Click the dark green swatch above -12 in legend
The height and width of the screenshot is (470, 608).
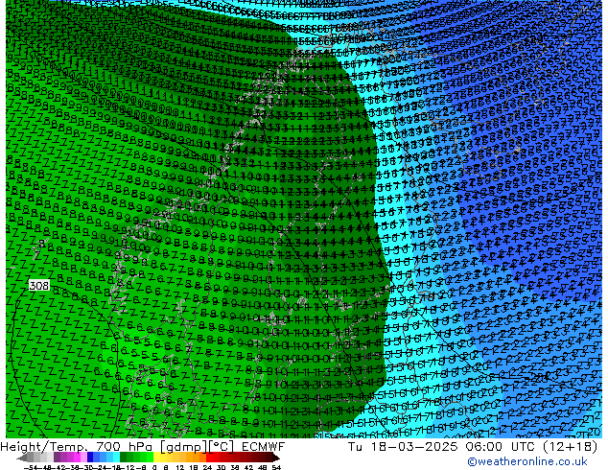[124, 457]
